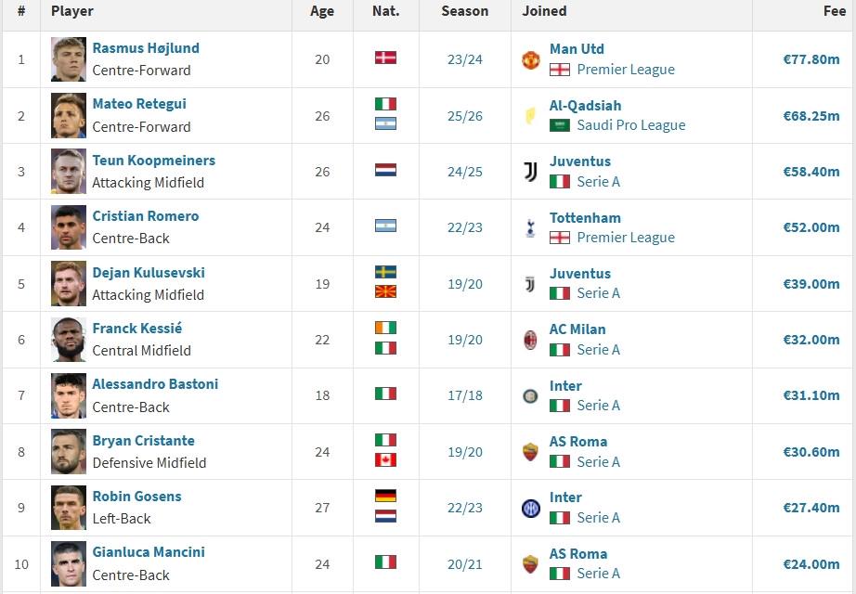
Task: Click the Canada flag for Bryan Cristante
Action: tap(385, 460)
